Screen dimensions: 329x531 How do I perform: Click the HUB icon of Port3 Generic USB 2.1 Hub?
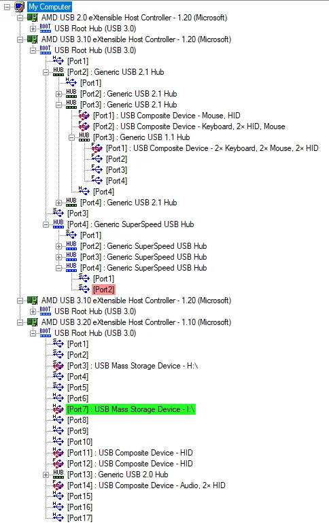pos(71,104)
